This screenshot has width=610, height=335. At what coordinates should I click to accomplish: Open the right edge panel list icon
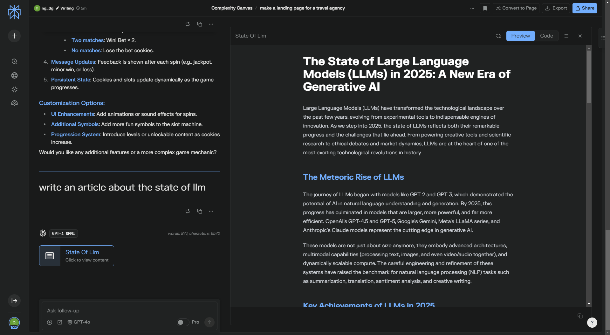603,38
